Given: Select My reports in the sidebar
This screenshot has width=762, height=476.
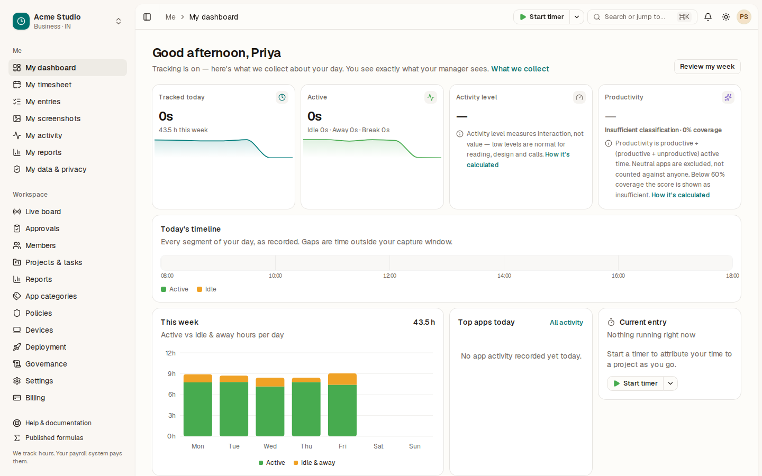Looking at the screenshot, I should pyautogui.click(x=68, y=152).
